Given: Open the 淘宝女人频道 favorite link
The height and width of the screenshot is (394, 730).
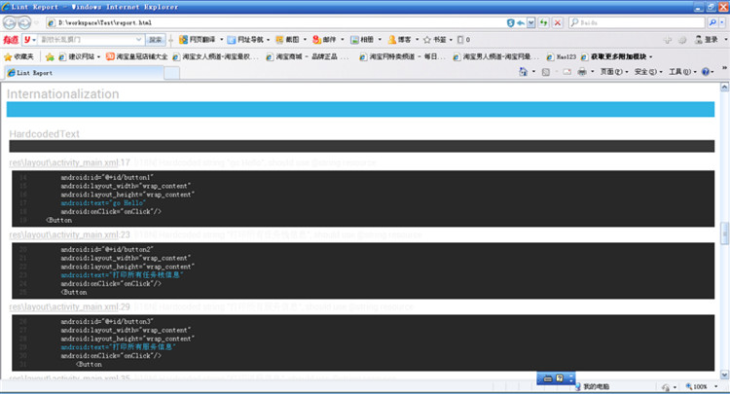Looking at the screenshot, I should pyautogui.click(x=215, y=56).
